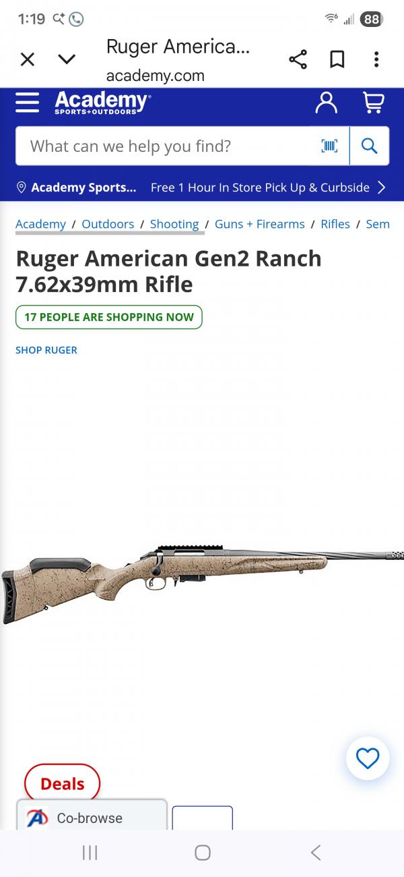
Task: Go to Outdoors breadcrumb
Action: (x=108, y=224)
